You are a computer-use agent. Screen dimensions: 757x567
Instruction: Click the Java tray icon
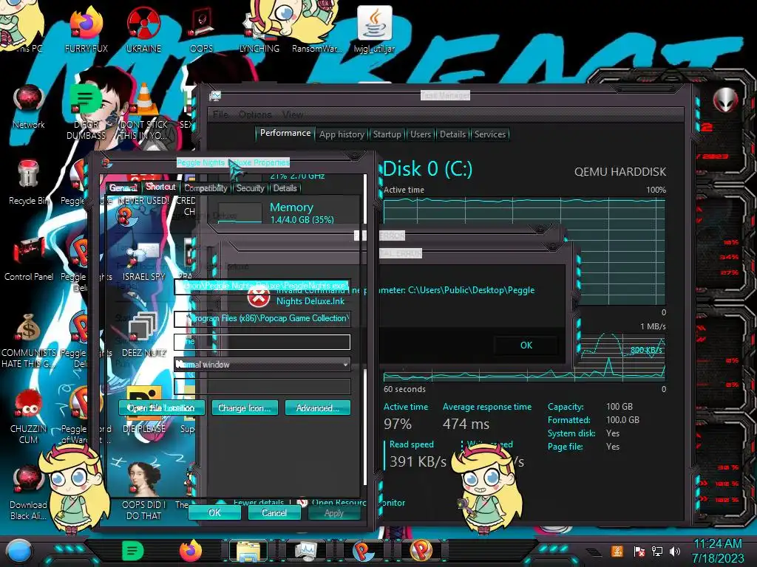tap(617, 551)
